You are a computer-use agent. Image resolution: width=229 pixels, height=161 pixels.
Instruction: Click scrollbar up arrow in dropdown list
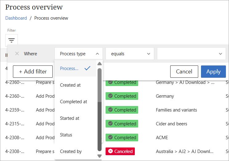tap(99, 64)
